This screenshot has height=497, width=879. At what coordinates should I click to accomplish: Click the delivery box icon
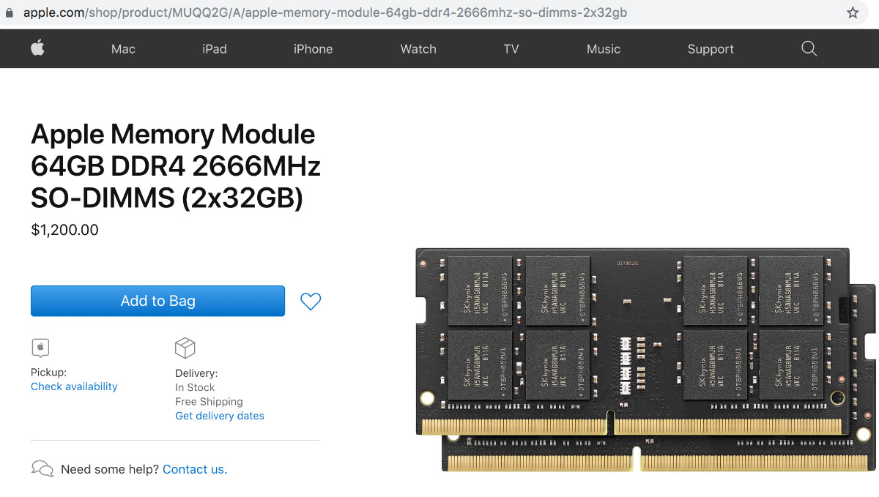tap(185, 347)
